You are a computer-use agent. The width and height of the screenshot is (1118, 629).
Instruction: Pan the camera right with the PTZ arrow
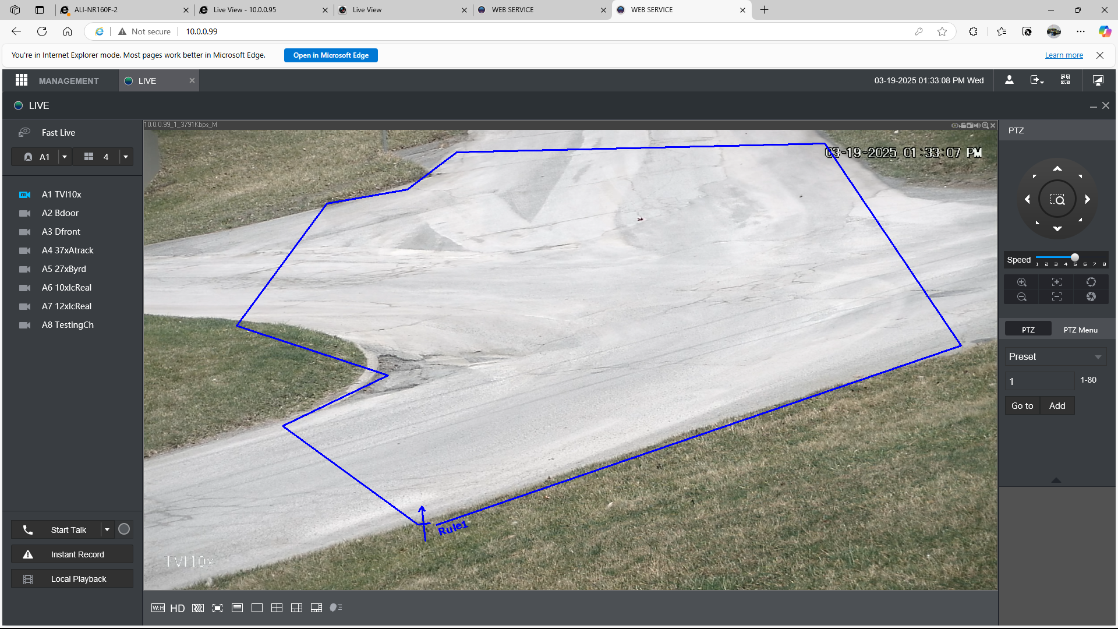pyautogui.click(x=1087, y=199)
